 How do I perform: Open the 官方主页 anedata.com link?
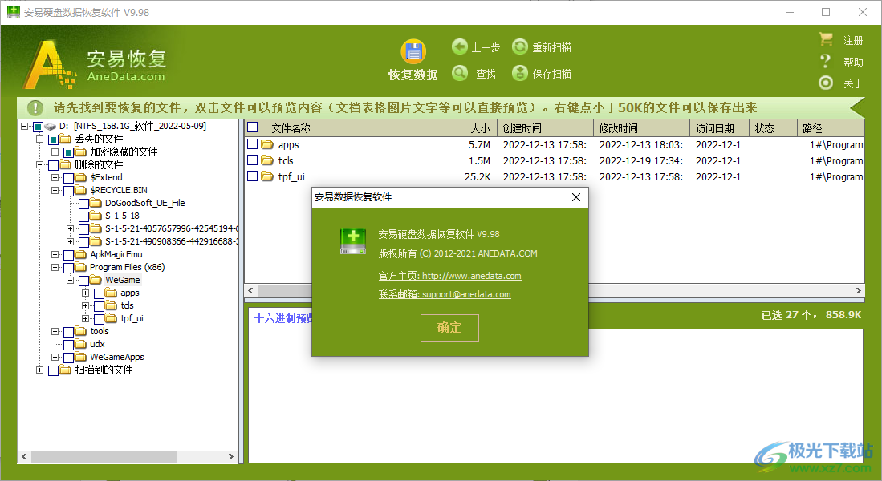[450, 276]
